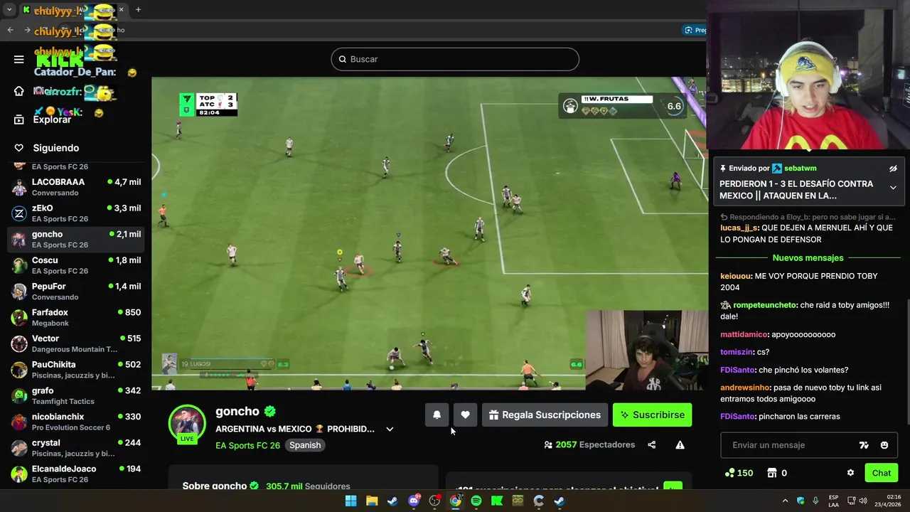Click the 2057 Espectadores viewer count
This screenshot has width=910, height=512.
[589, 445]
